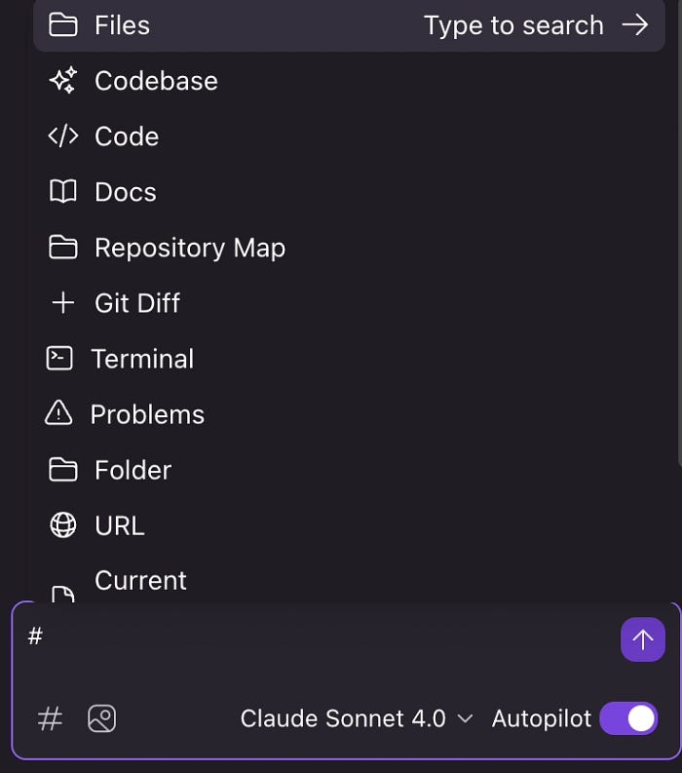Viewport: 682px width, 773px height.
Task: Select the Files entry in the list
Action: point(349,25)
